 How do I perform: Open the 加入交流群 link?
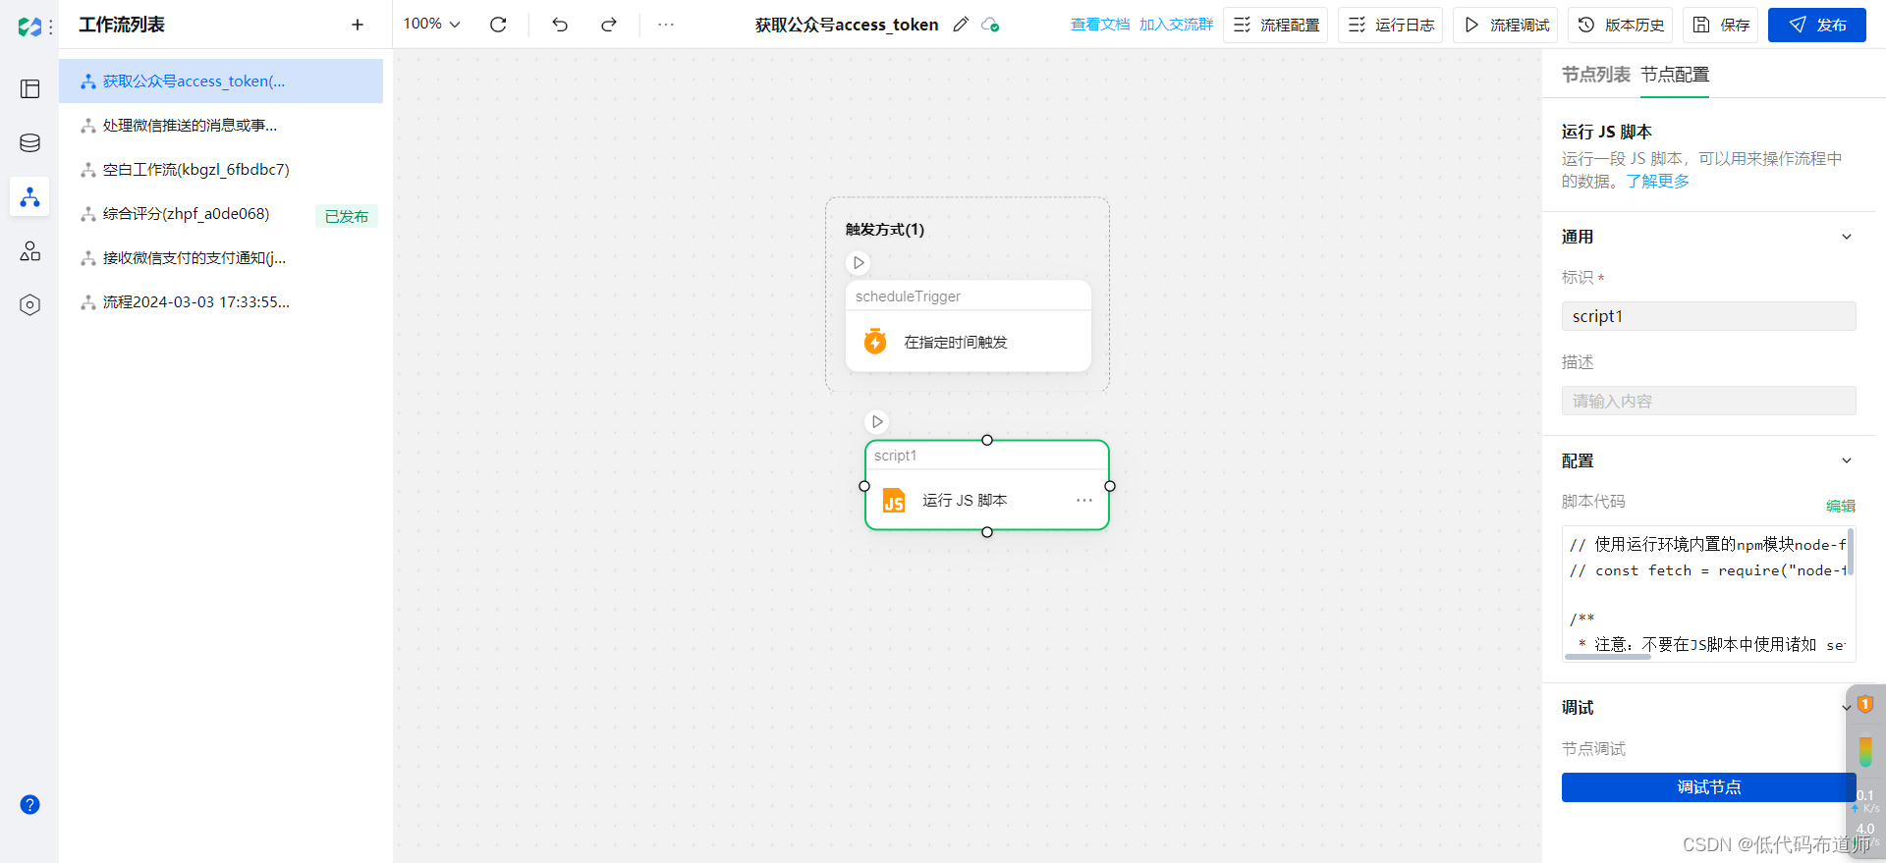(1176, 25)
